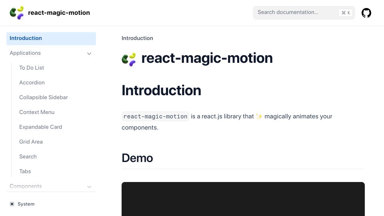
Task: Click the Introduction main heading
Action: click(x=161, y=90)
